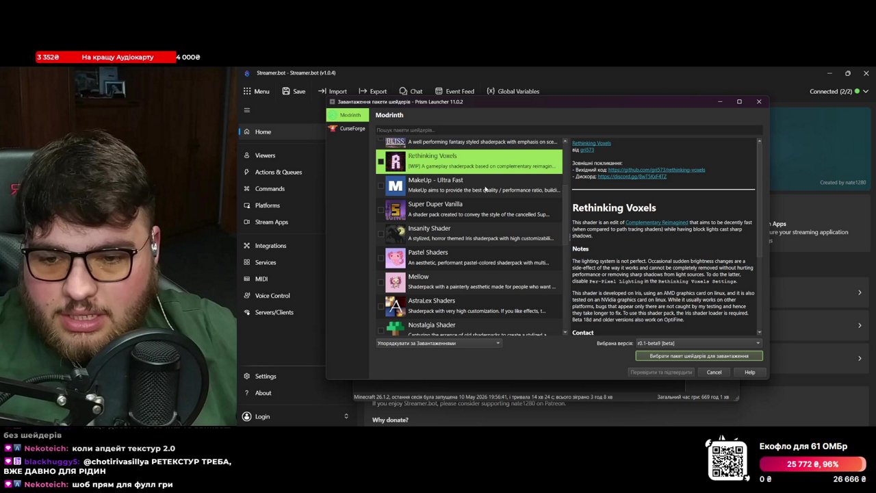Click Save floppy disk icon in Streamer.bot
This screenshot has width=876, height=493.
click(286, 91)
